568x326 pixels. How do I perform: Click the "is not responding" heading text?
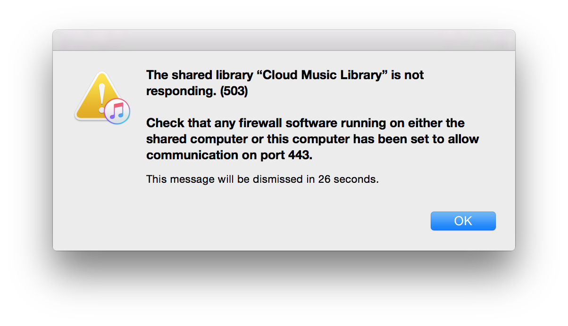click(x=407, y=75)
